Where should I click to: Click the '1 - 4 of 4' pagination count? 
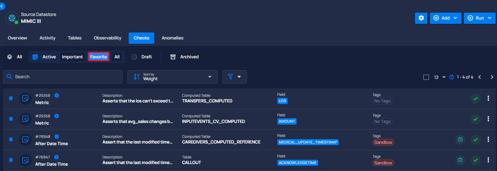coord(465,77)
